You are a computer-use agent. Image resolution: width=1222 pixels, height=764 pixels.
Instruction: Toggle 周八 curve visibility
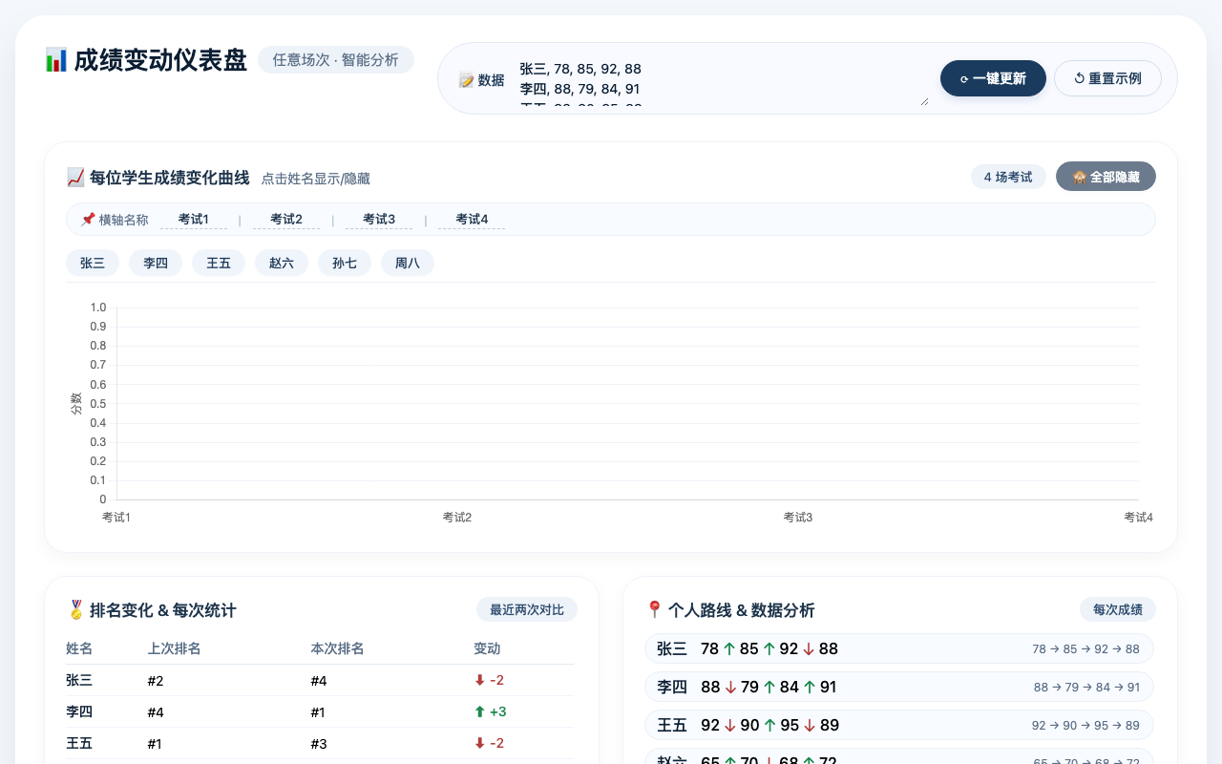coord(408,263)
